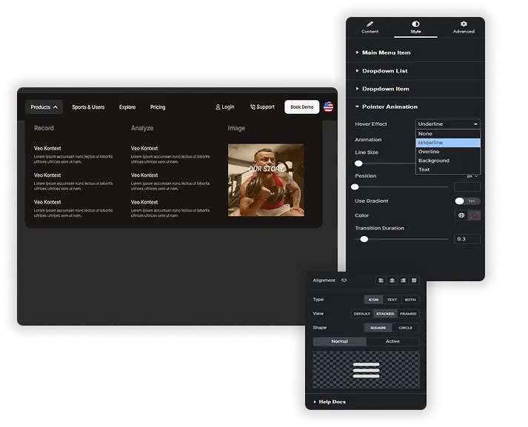The width and height of the screenshot is (528, 427).
Task: Open the Explore menu link
Action: pos(127,107)
